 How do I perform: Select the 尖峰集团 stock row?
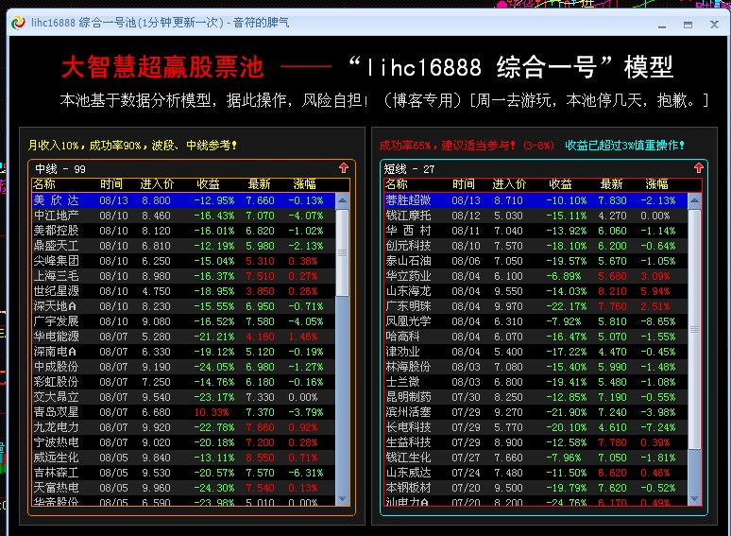click(x=183, y=261)
